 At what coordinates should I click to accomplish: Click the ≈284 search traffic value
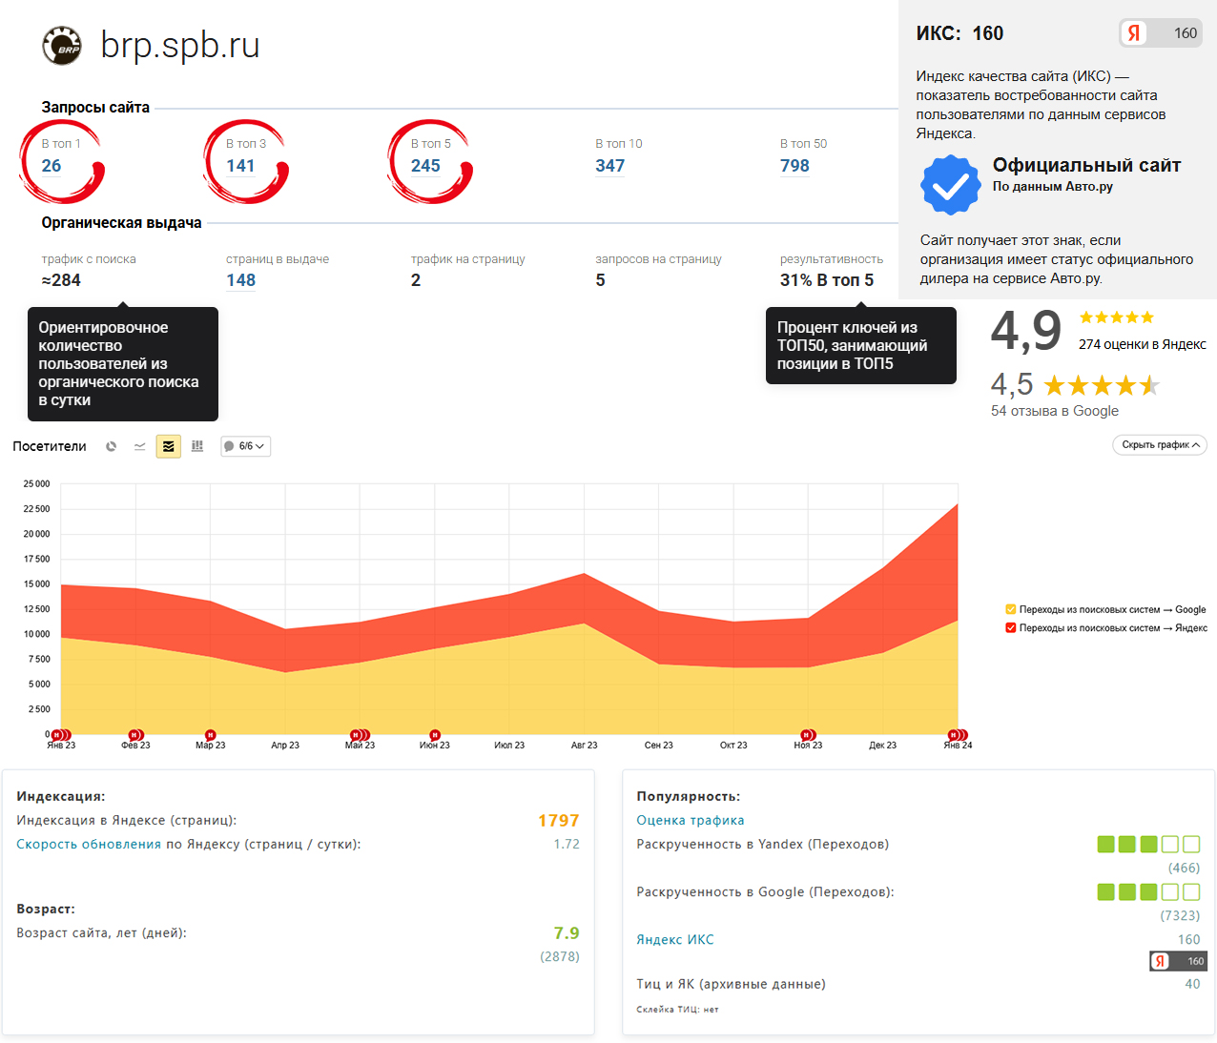coord(61,280)
